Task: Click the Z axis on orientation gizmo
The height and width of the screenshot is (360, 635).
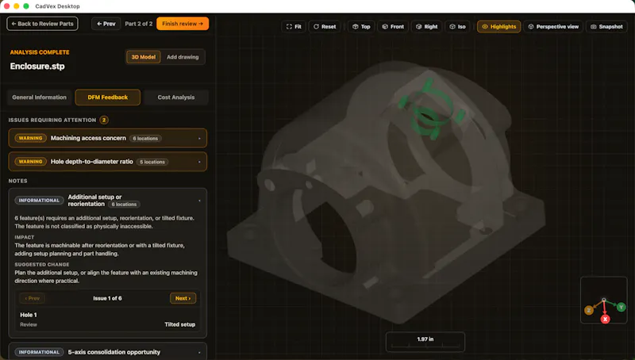Action: [x=589, y=310]
